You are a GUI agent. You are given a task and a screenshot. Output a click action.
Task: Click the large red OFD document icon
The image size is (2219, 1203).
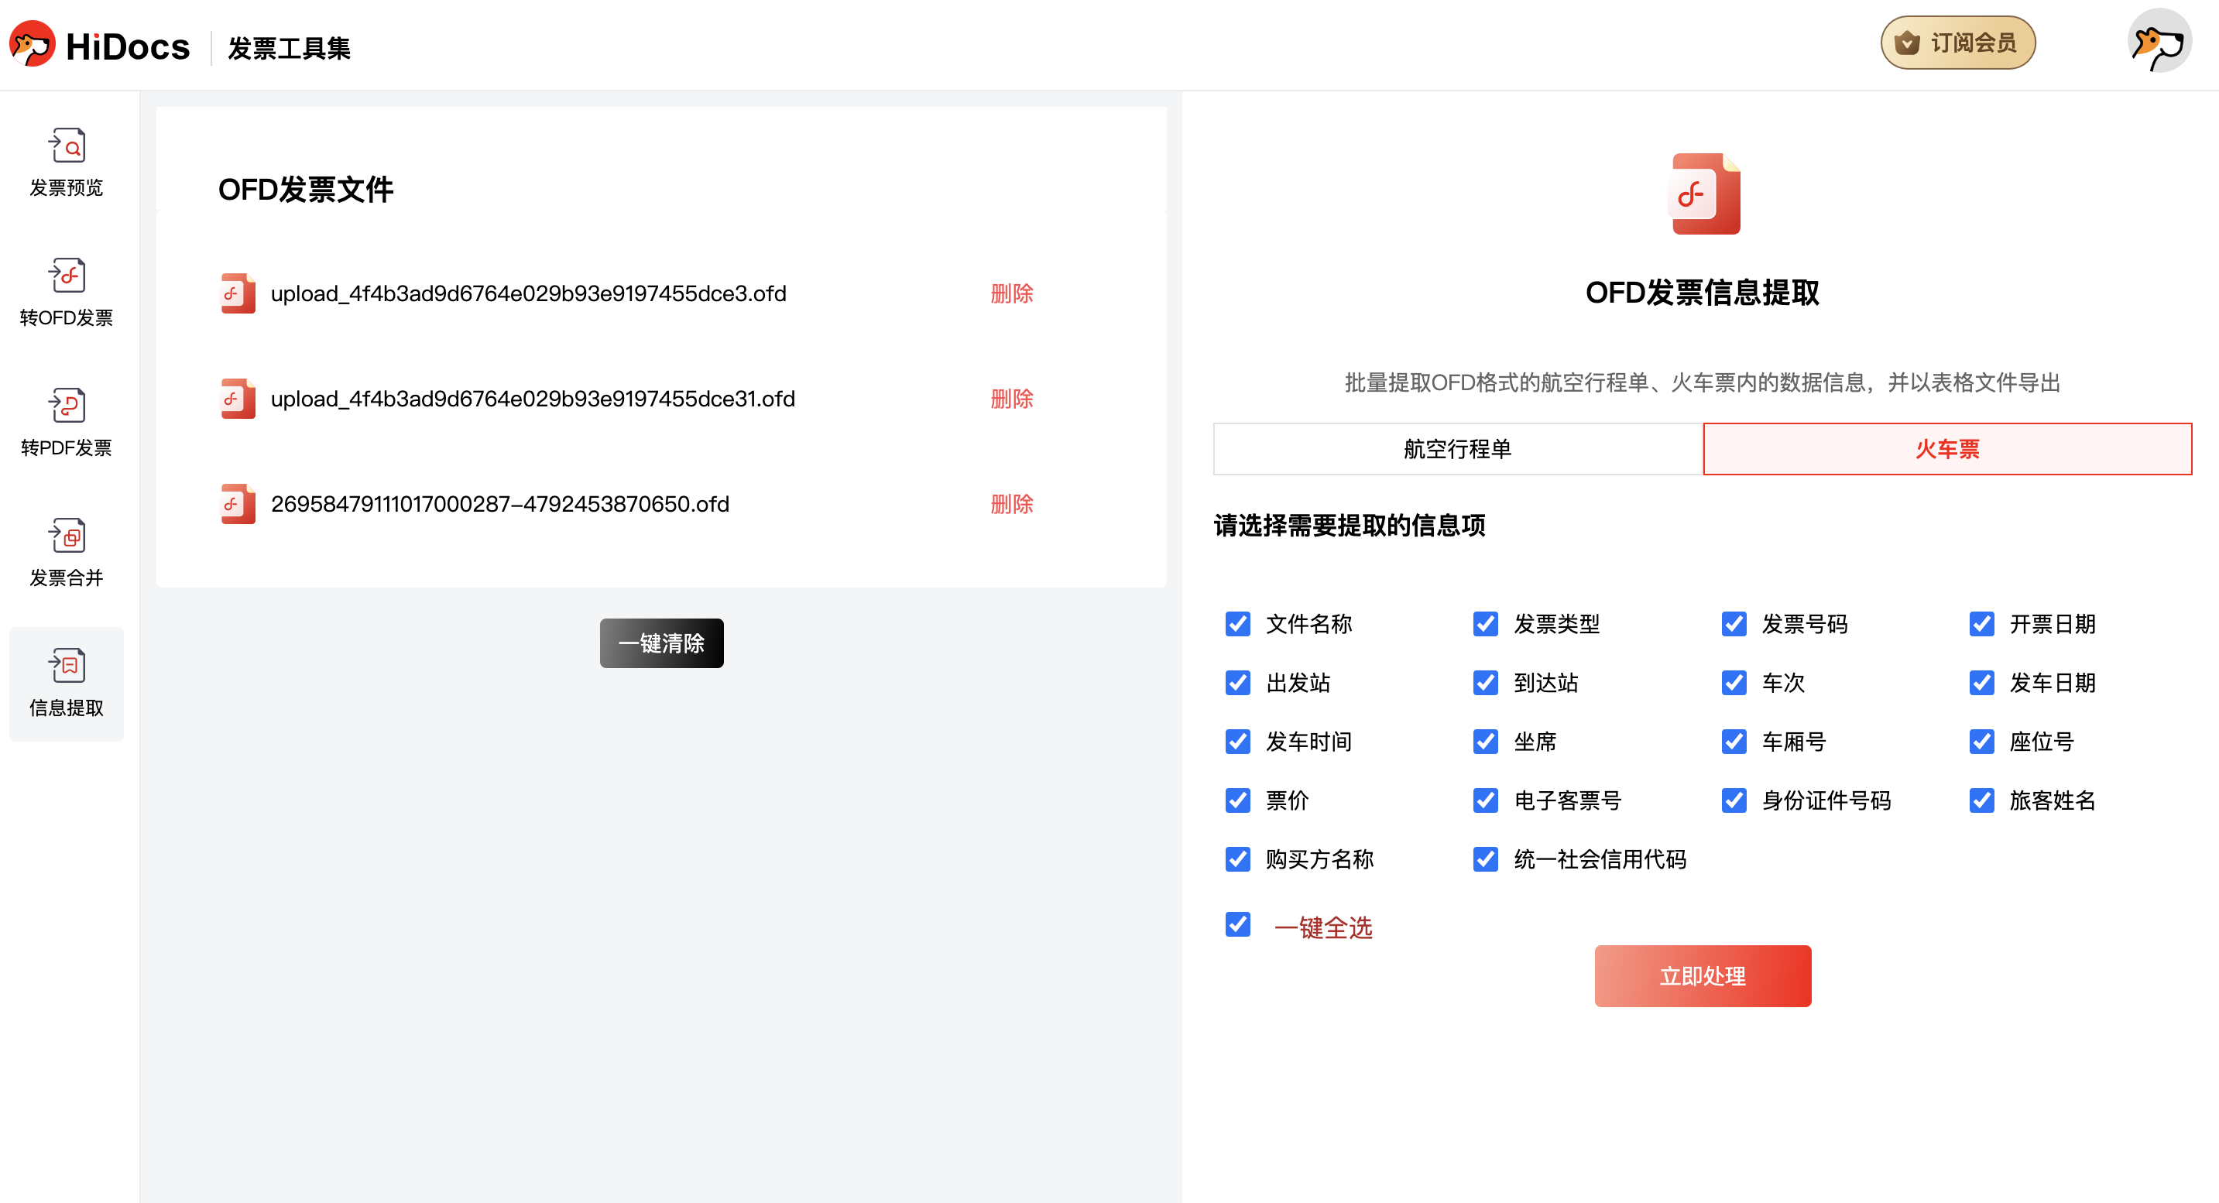click(1705, 194)
